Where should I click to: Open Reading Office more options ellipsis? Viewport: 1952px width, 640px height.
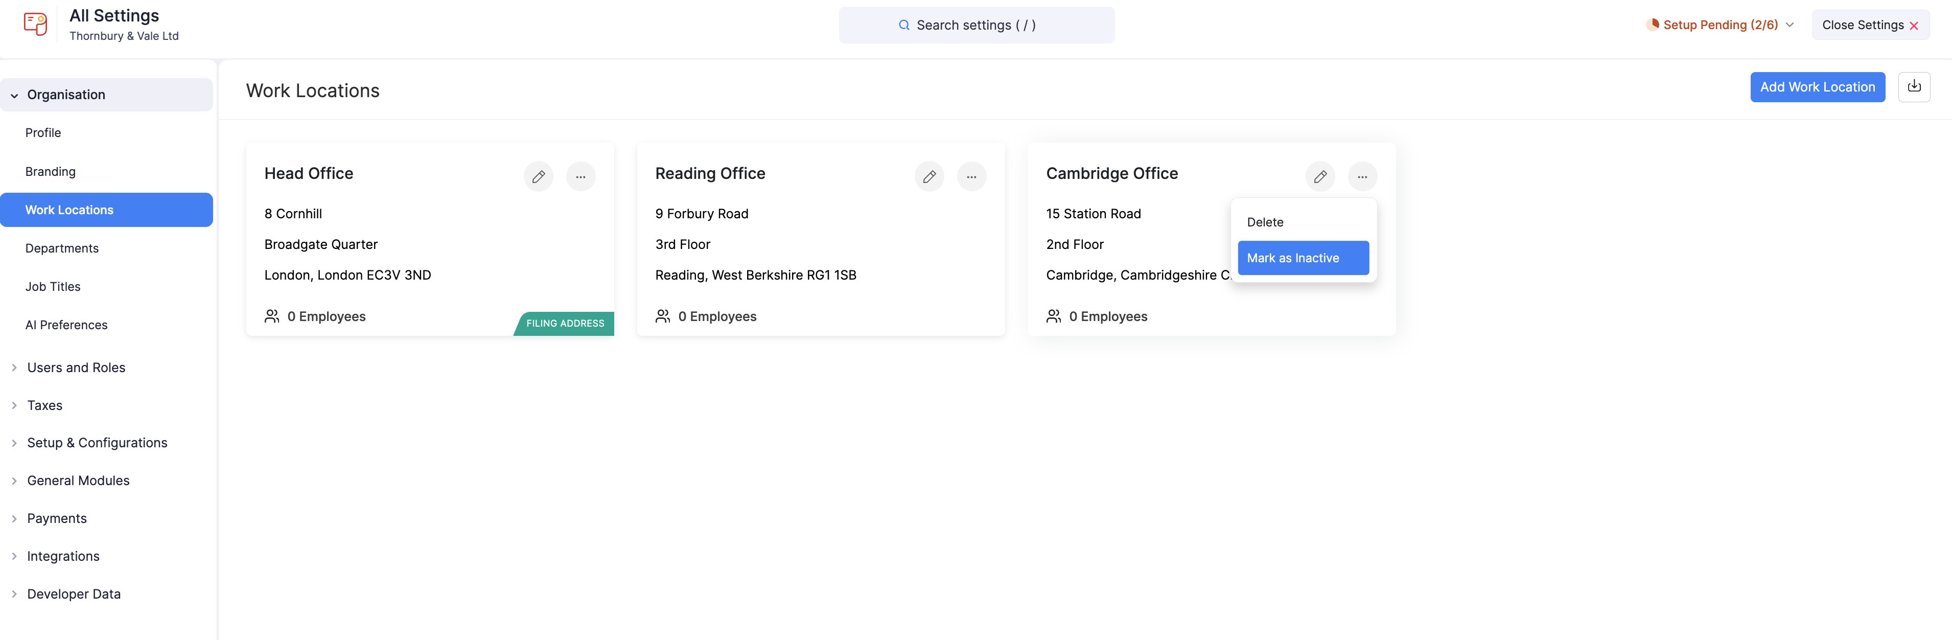pos(971,177)
